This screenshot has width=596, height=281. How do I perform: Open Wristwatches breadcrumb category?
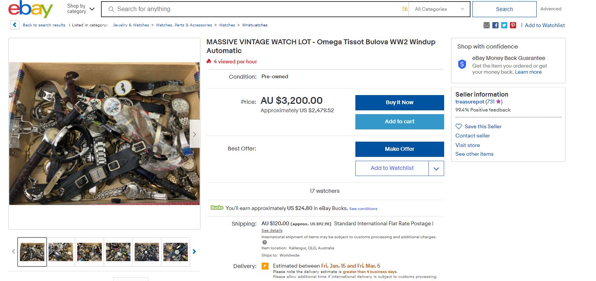coord(255,25)
